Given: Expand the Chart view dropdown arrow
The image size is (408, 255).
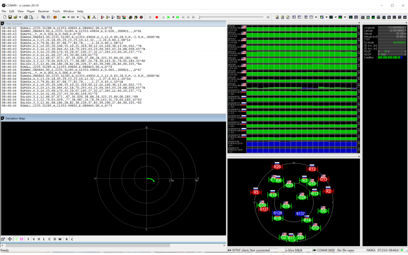Looking at the screenshot, I should click(326, 17).
